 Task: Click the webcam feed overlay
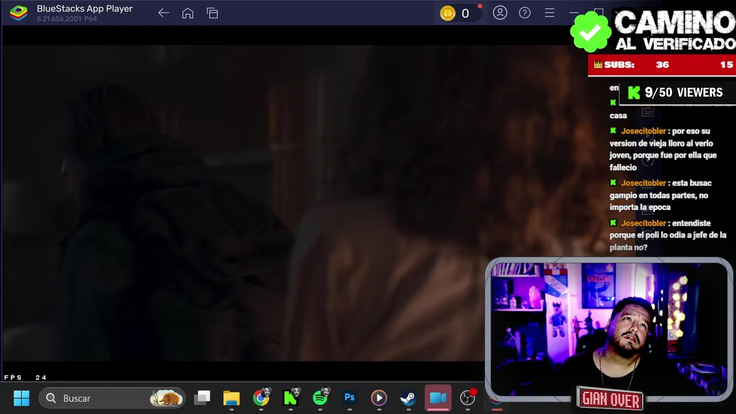(609, 328)
